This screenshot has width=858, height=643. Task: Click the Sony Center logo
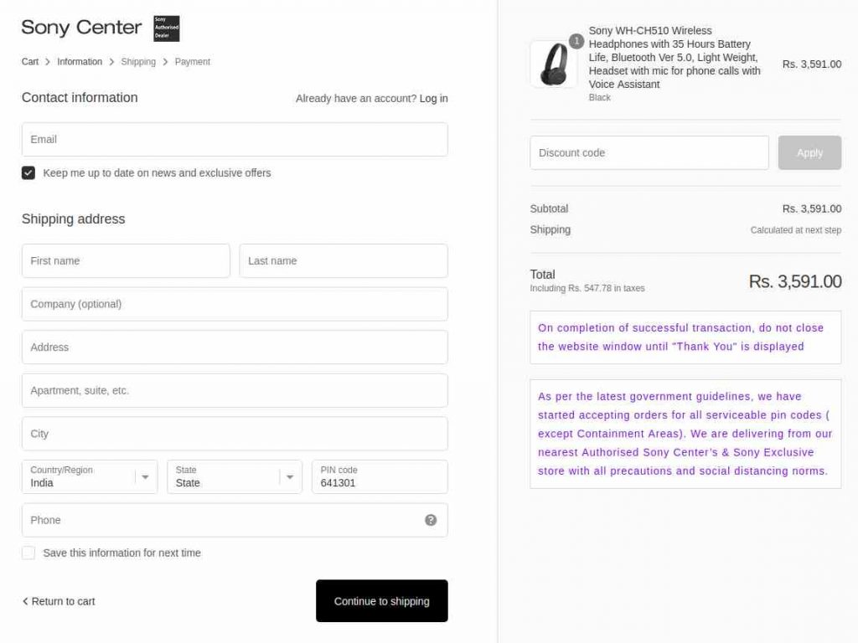click(81, 28)
